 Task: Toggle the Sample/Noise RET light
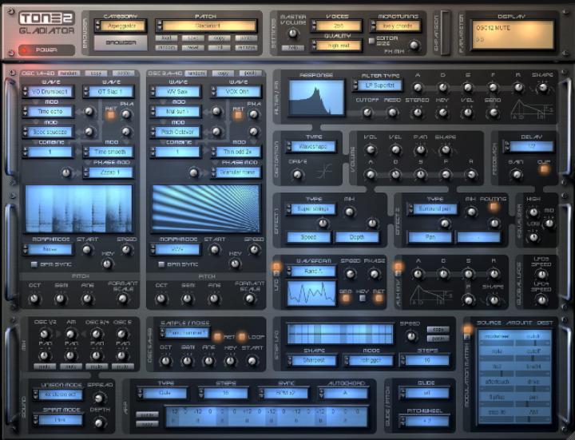(217, 337)
